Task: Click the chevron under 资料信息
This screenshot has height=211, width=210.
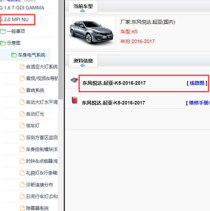Action: tap(83, 65)
